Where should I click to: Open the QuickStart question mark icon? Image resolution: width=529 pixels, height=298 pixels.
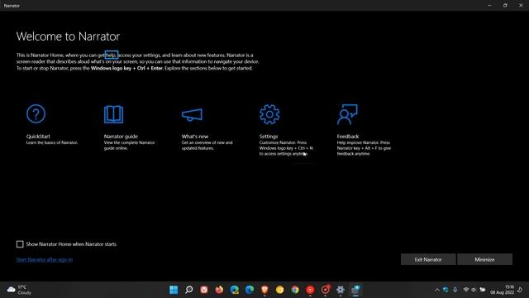pyautogui.click(x=36, y=114)
